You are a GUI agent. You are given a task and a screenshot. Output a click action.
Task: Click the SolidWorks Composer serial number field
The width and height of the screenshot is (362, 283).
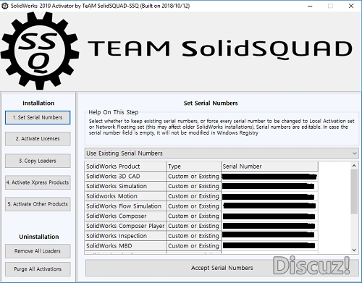269,216
